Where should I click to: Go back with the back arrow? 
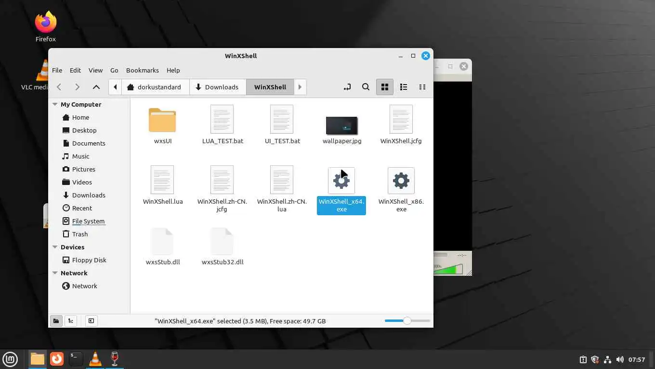coord(59,87)
